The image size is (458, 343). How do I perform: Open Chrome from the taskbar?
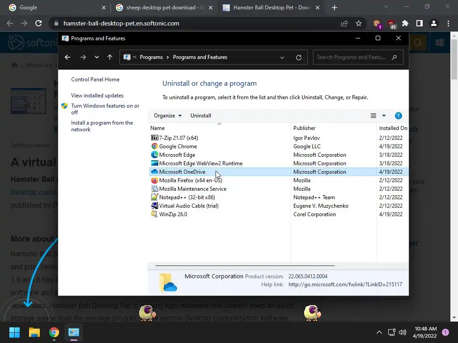click(54, 332)
